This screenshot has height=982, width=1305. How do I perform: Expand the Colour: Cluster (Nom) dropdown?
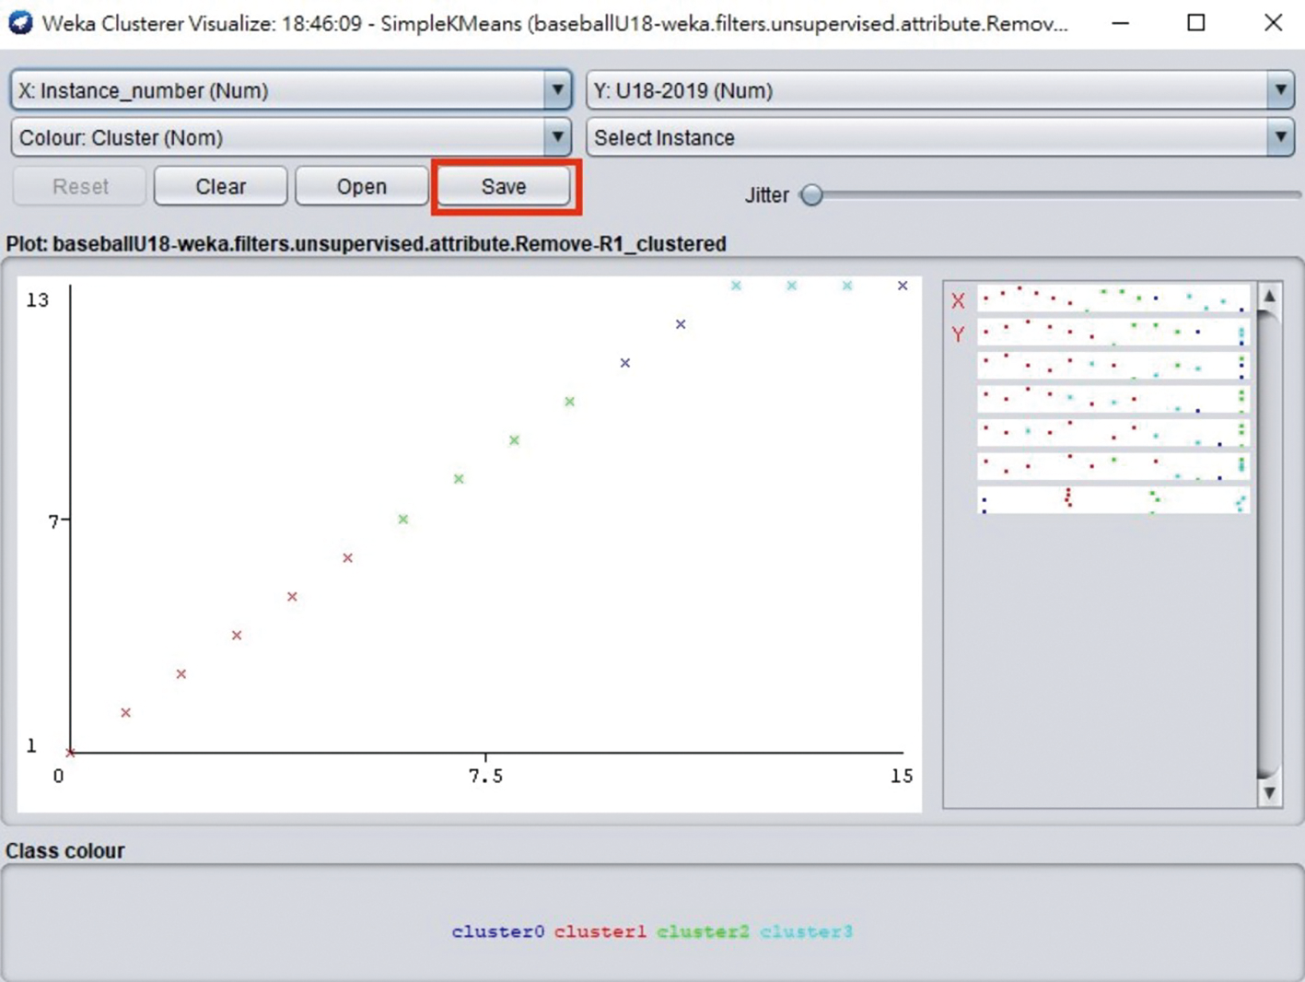pos(291,137)
